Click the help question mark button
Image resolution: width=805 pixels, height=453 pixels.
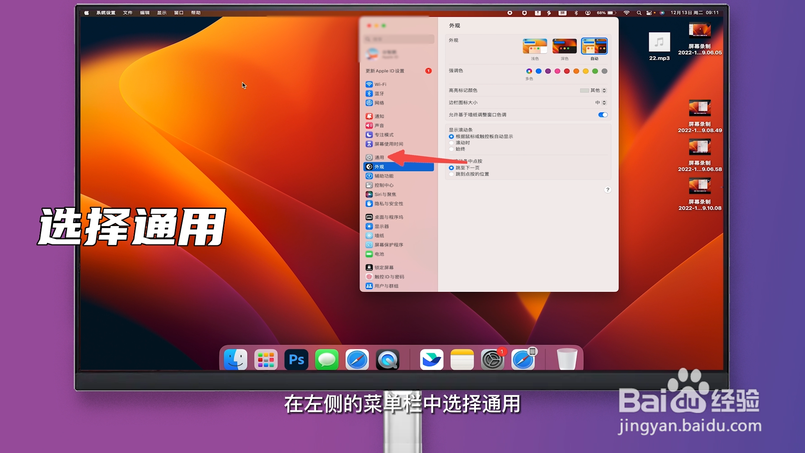point(608,190)
